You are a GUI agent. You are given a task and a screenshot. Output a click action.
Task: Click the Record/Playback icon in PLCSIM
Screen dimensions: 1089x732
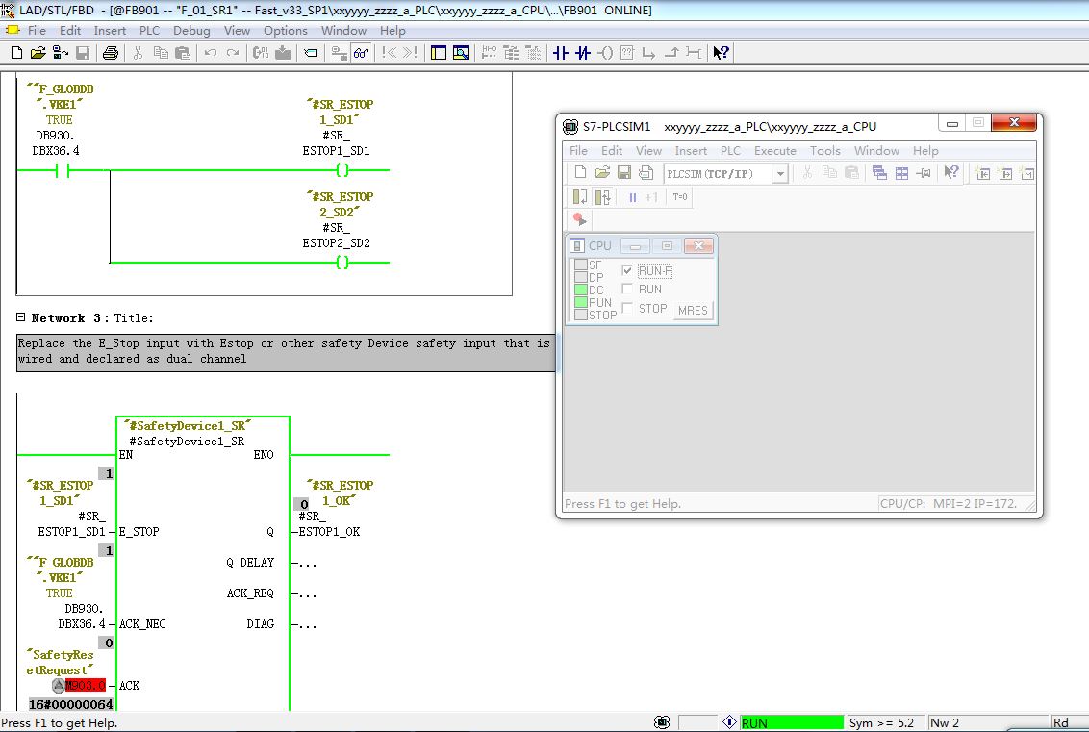click(580, 220)
